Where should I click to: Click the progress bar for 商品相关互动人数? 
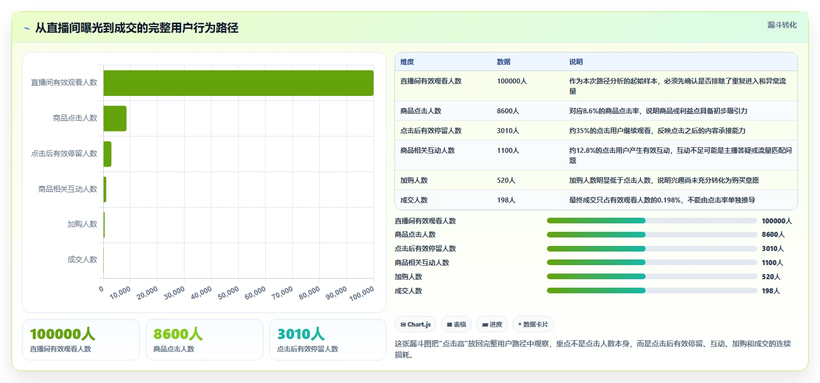[652, 263]
